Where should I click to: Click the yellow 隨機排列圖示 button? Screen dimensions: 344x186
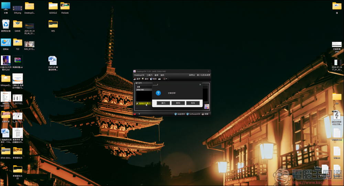[143, 103]
